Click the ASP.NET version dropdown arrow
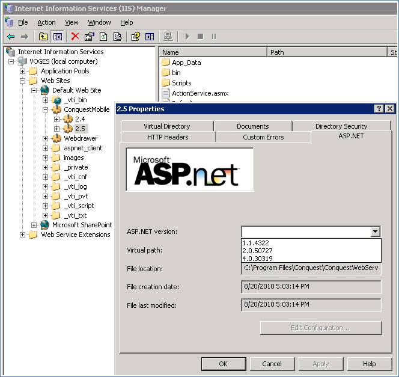Screen dimensions: 399x377 [x=375, y=231]
